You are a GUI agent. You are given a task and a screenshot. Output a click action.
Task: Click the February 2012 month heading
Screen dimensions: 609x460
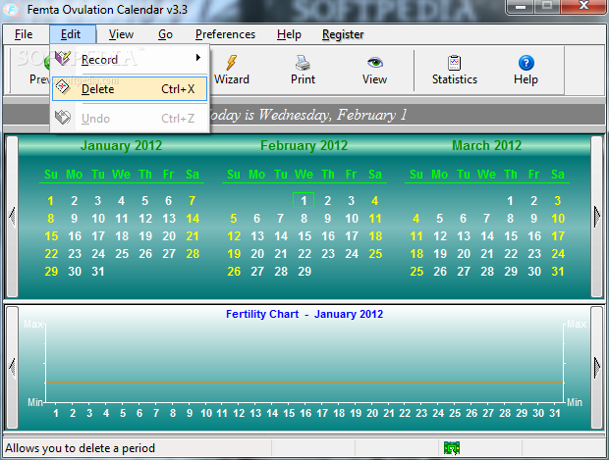point(304,145)
